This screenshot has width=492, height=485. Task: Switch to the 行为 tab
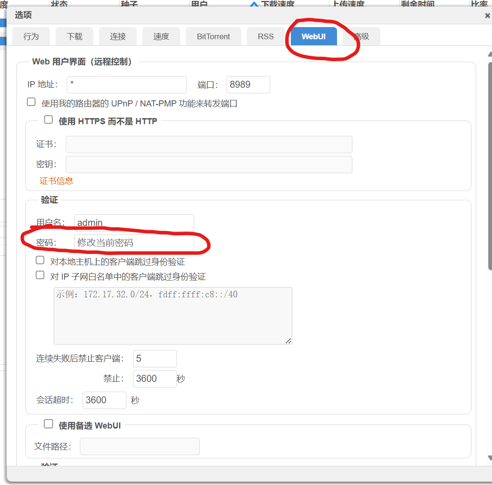(x=31, y=36)
